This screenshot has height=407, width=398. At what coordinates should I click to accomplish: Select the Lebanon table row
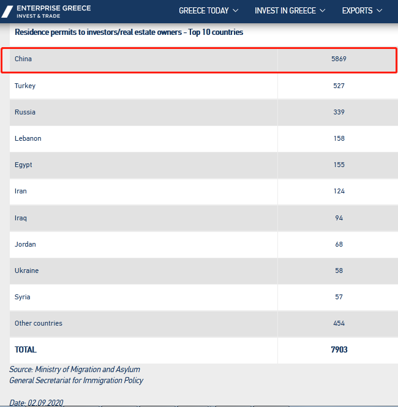click(28, 138)
